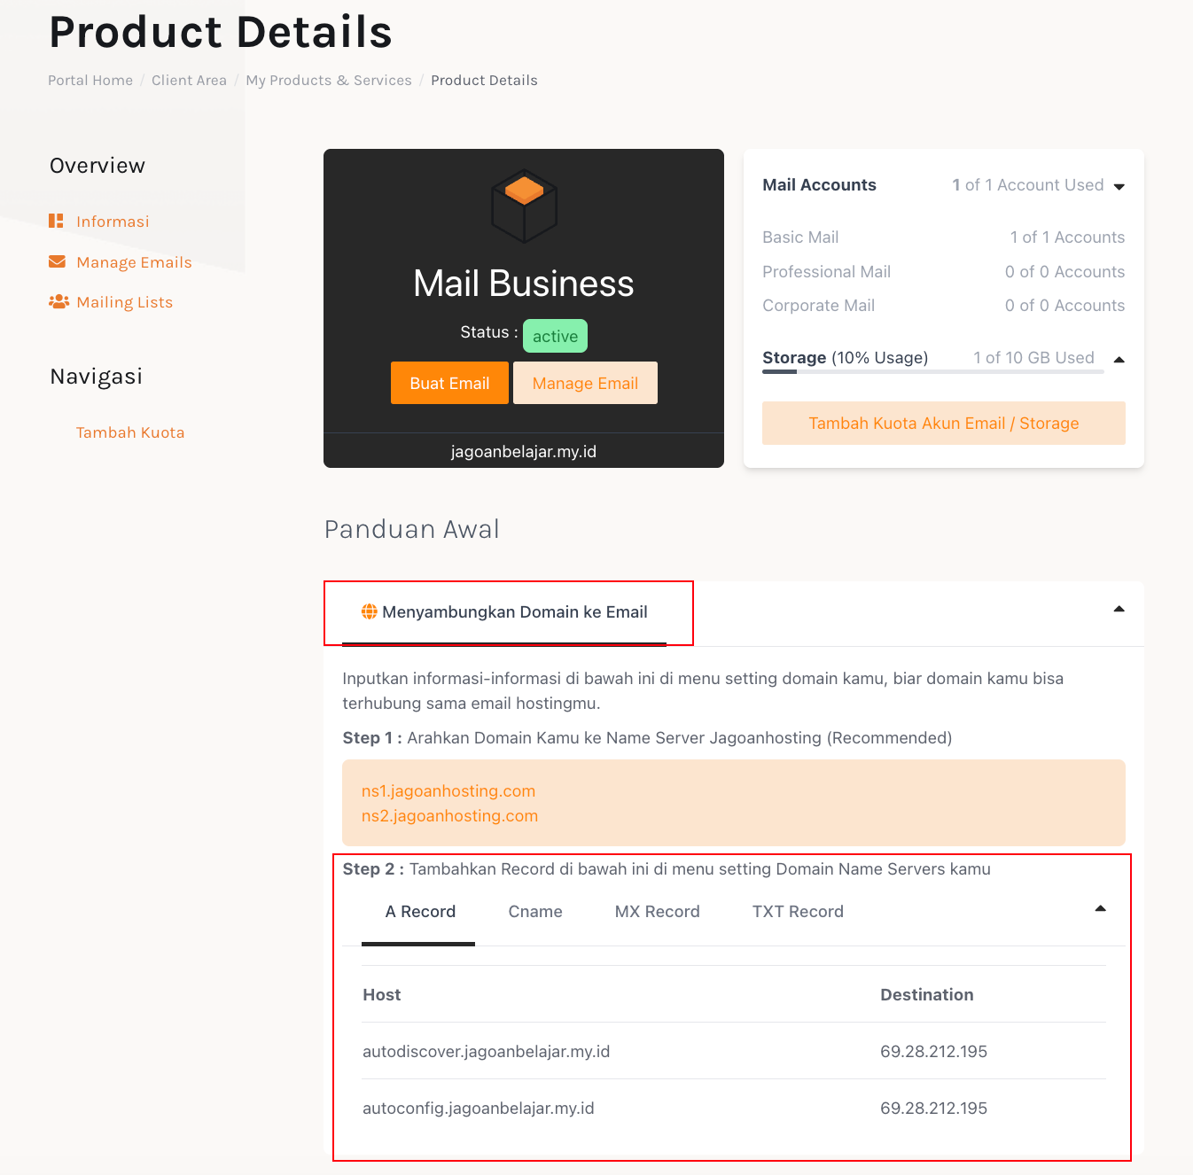The height and width of the screenshot is (1175, 1193).
Task: Collapse the Storage usage section arrow
Action: click(1119, 359)
